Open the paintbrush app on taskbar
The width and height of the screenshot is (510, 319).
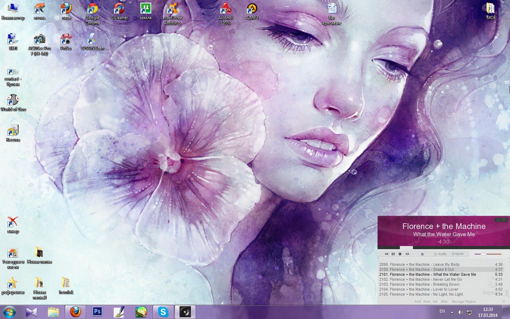[119, 312]
